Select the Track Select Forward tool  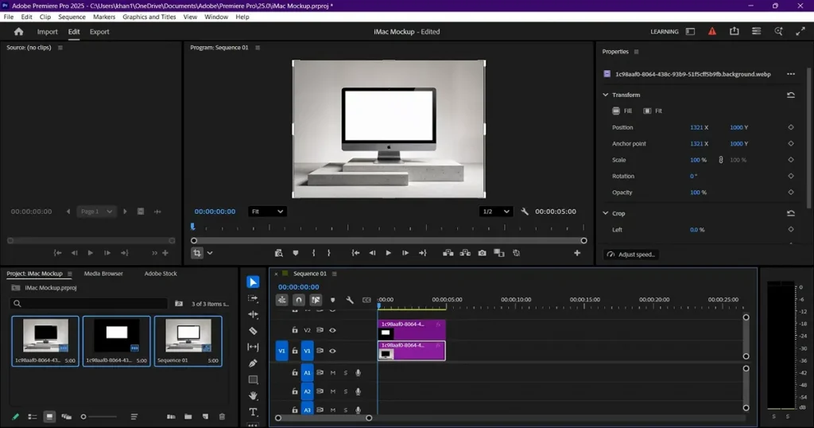(x=253, y=298)
